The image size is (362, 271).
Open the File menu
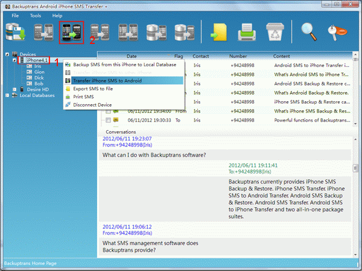[x=15, y=16]
